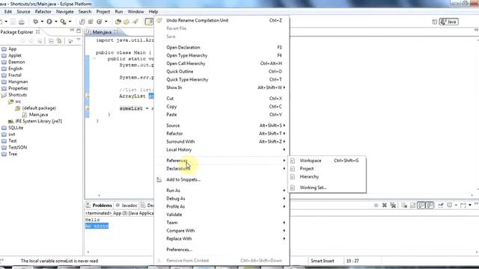This screenshot has width=479, height=269.
Task: Open the New Java Class dropdown arrow
Action: 106,22
